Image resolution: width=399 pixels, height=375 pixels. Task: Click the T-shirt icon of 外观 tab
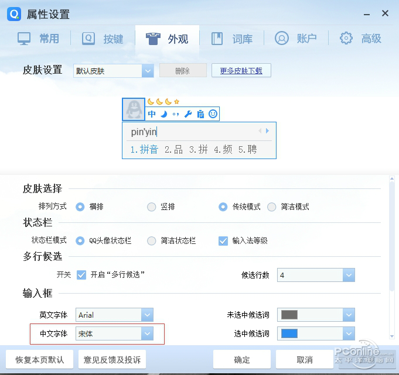pyautogui.click(x=153, y=39)
